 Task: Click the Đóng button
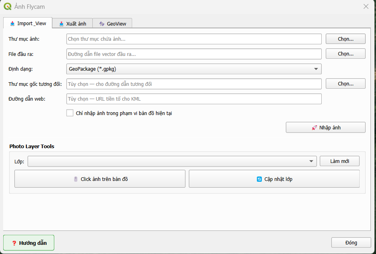(x=351, y=243)
